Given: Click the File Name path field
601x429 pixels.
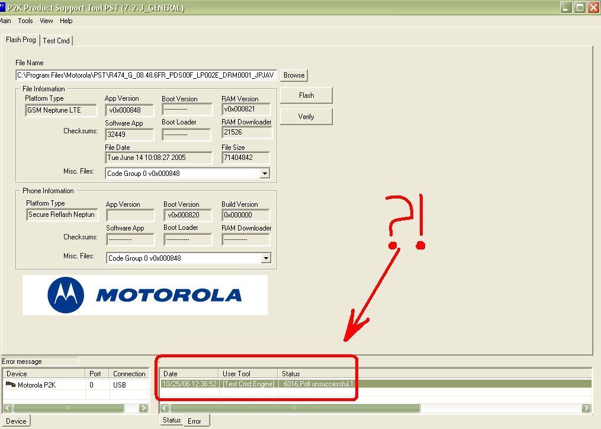Looking at the screenshot, I should 146,75.
